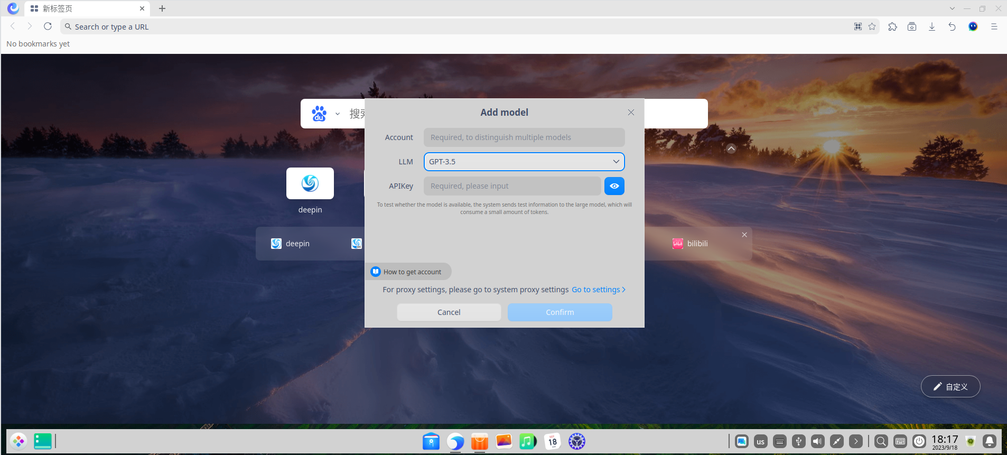This screenshot has width=1007, height=455.
Task: Open notification bell in tray
Action: pos(990,441)
